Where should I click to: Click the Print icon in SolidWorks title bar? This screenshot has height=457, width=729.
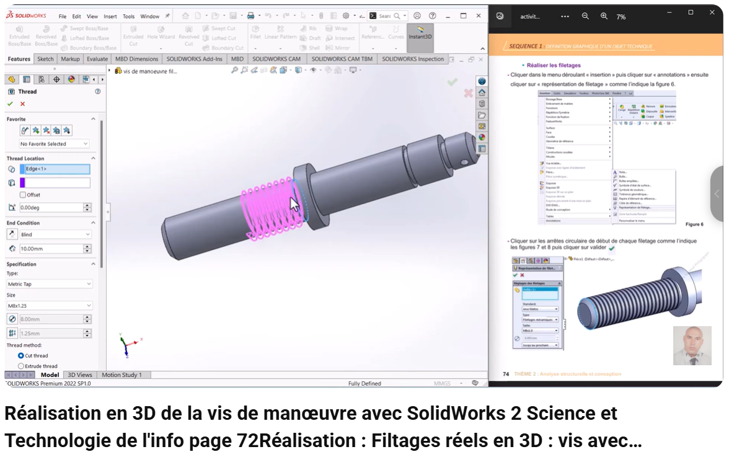coord(250,16)
